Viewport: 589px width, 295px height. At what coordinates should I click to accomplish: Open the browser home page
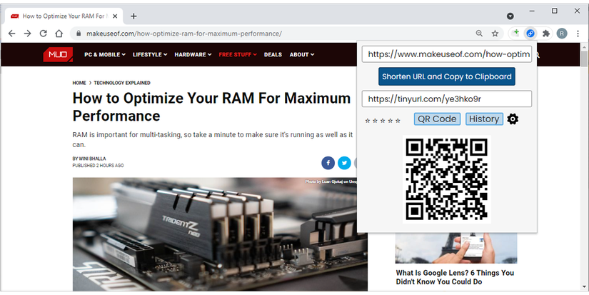point(59,34)
